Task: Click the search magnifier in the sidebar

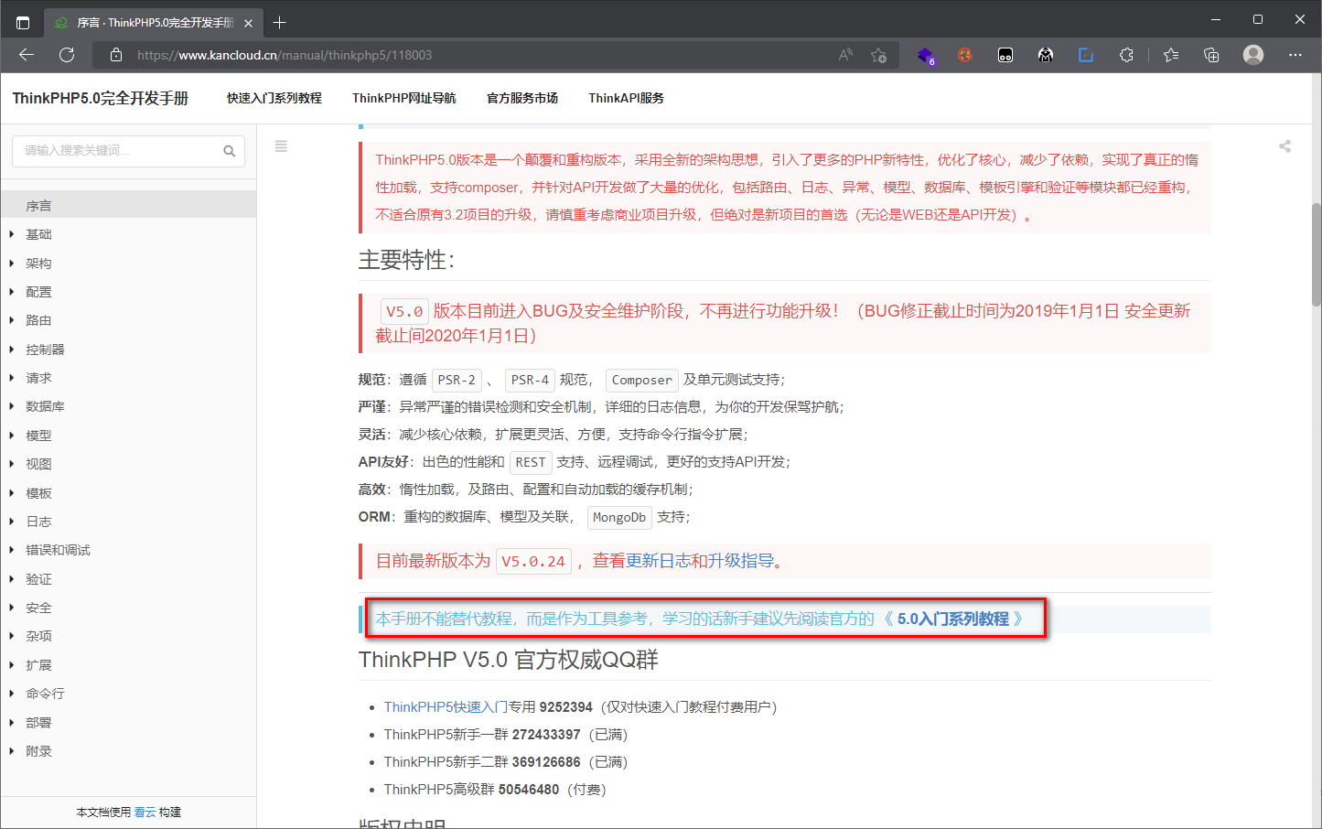Action: click(x=230, y=150)
